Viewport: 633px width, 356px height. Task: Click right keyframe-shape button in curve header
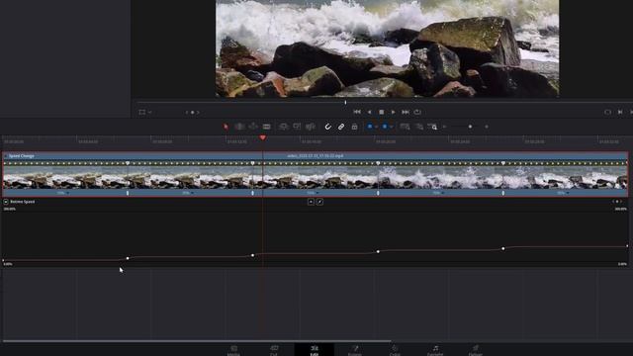point(319,202)
